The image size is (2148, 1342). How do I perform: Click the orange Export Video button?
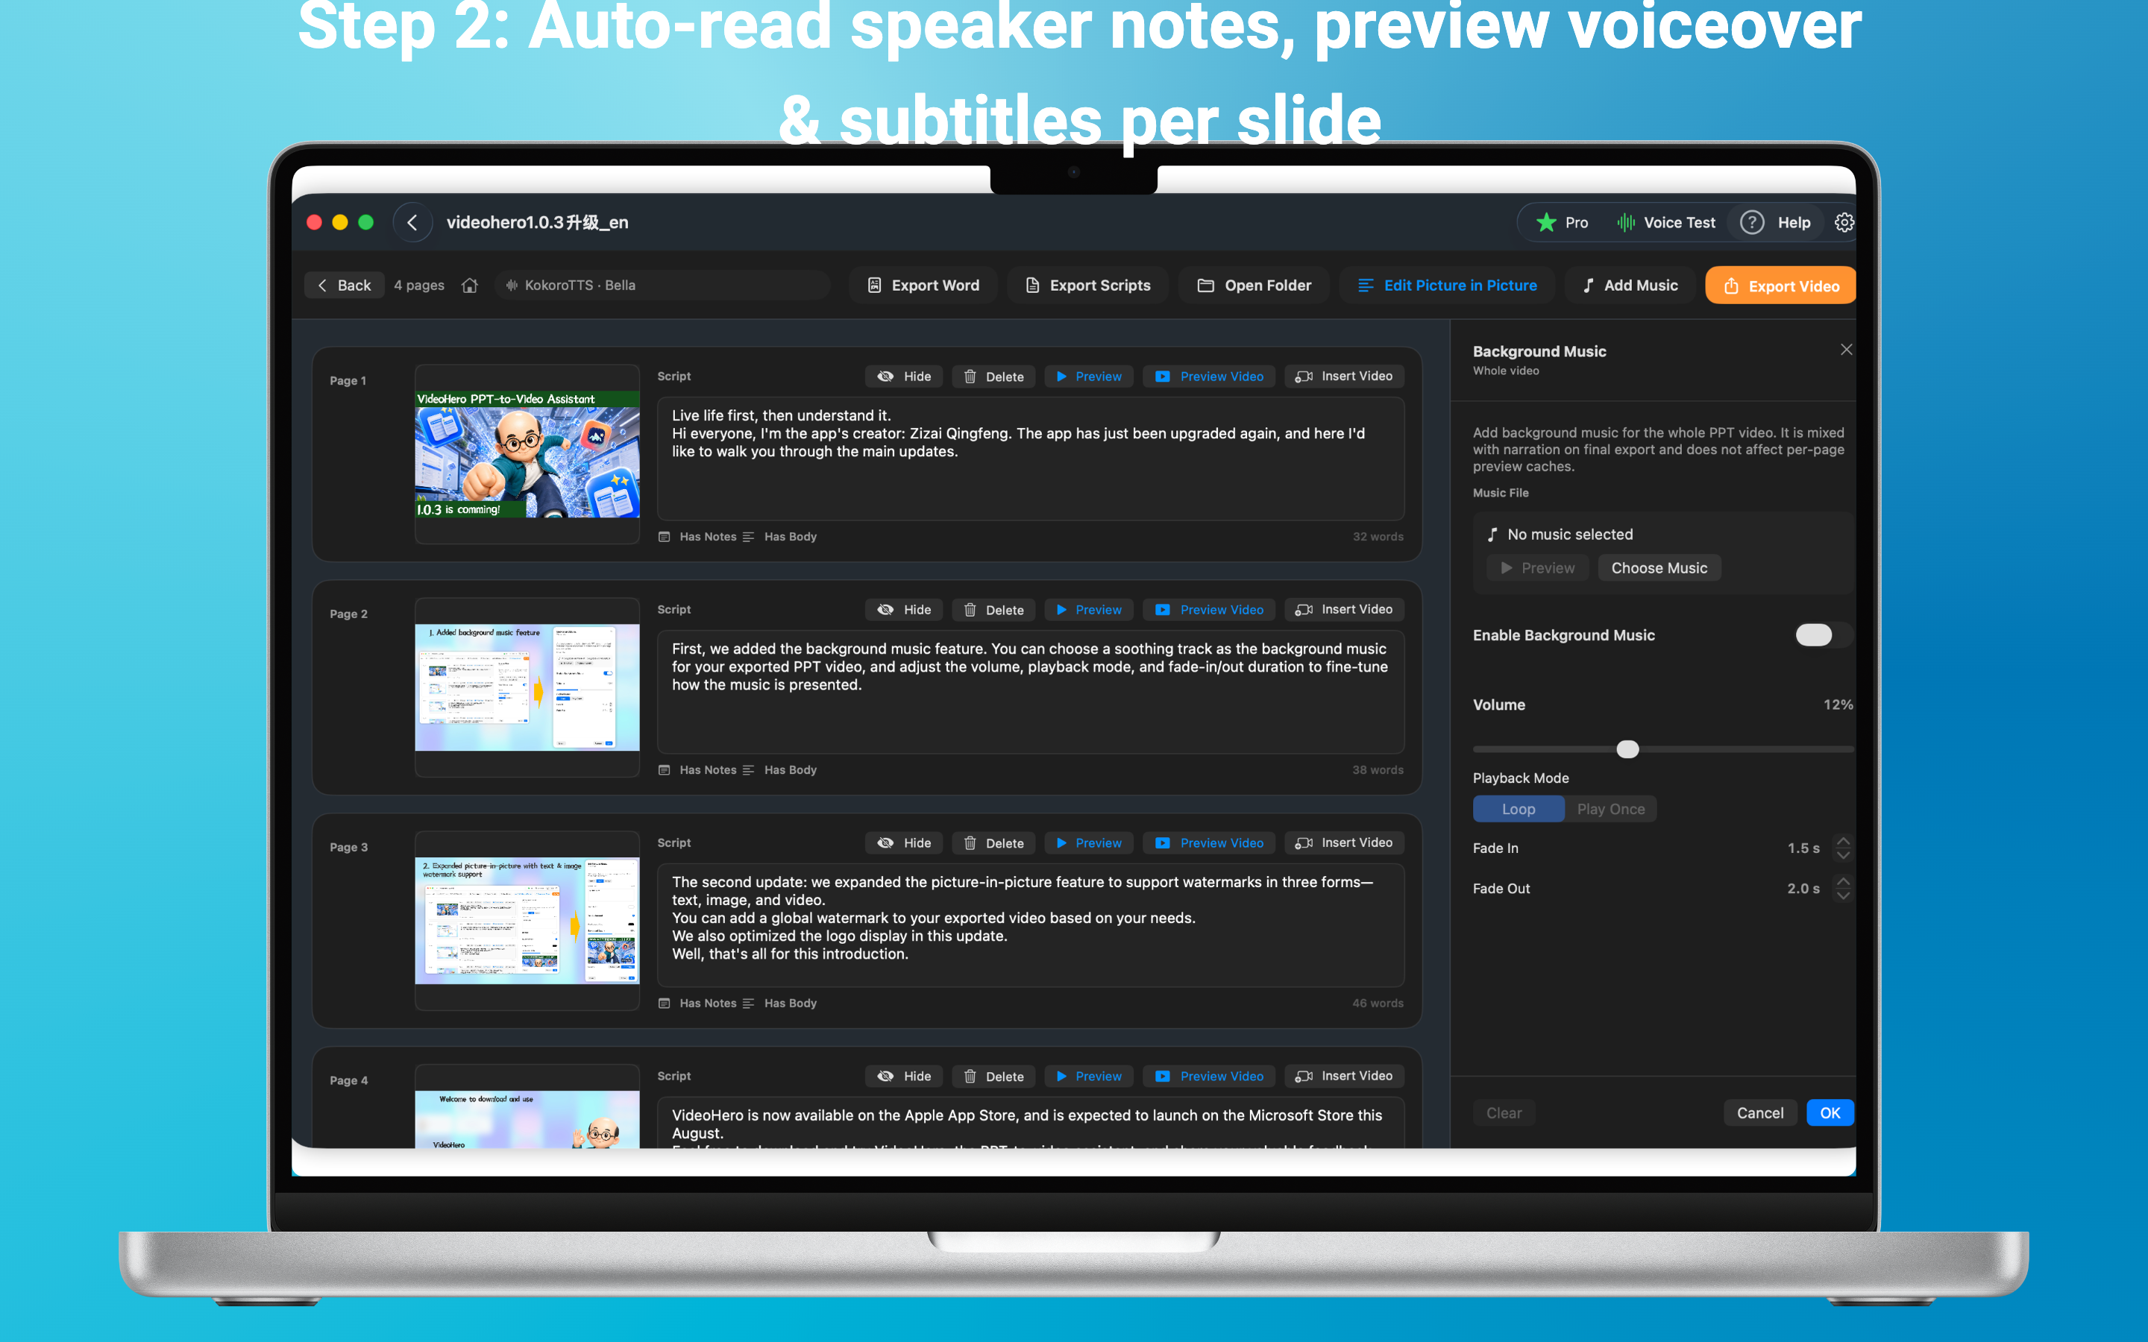[x=1780, y=286]
